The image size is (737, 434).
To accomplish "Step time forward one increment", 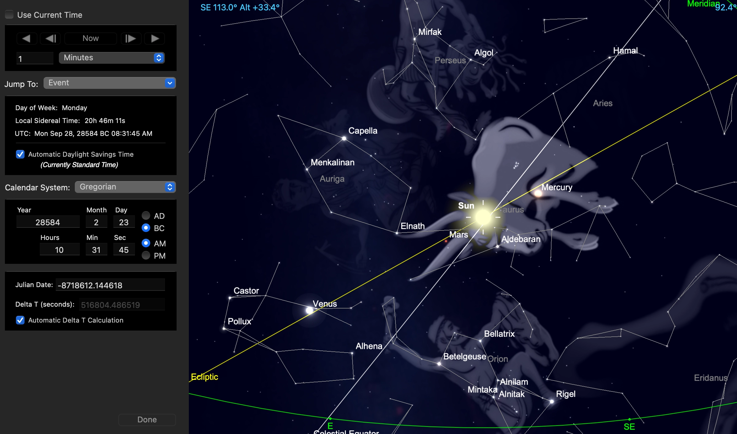I will click(x=131, y=39).
